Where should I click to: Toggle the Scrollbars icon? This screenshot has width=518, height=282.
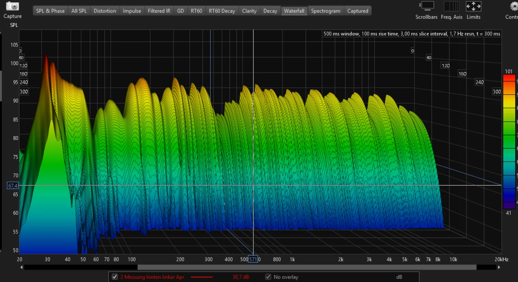(x=427, y=6)
